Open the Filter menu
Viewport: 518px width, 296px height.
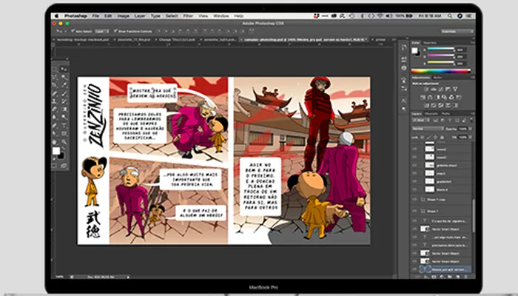(x=188, y=16)
